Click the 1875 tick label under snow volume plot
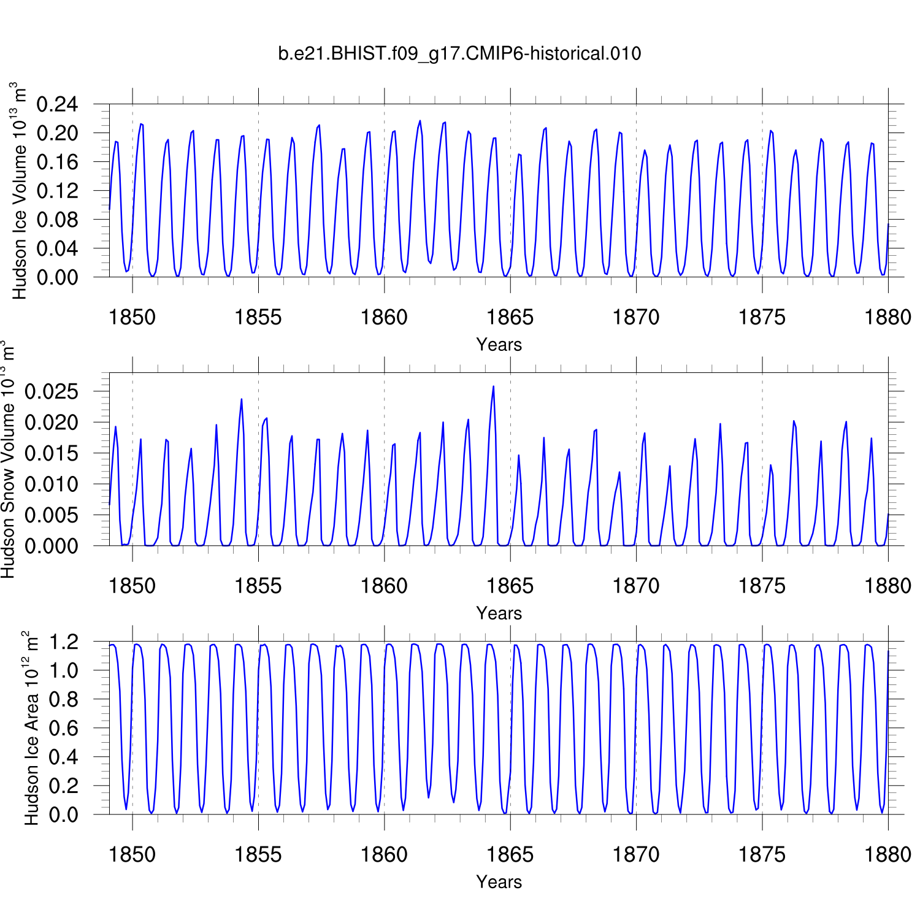 (x=762, y=586)
